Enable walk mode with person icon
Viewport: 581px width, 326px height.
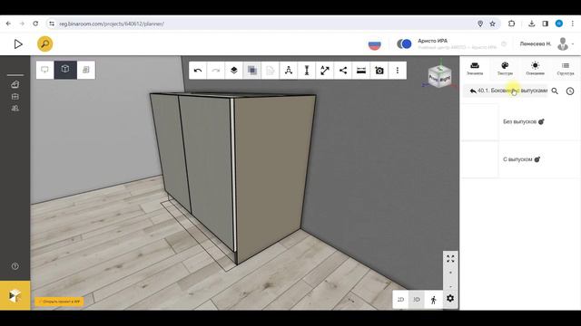point(434,300)
